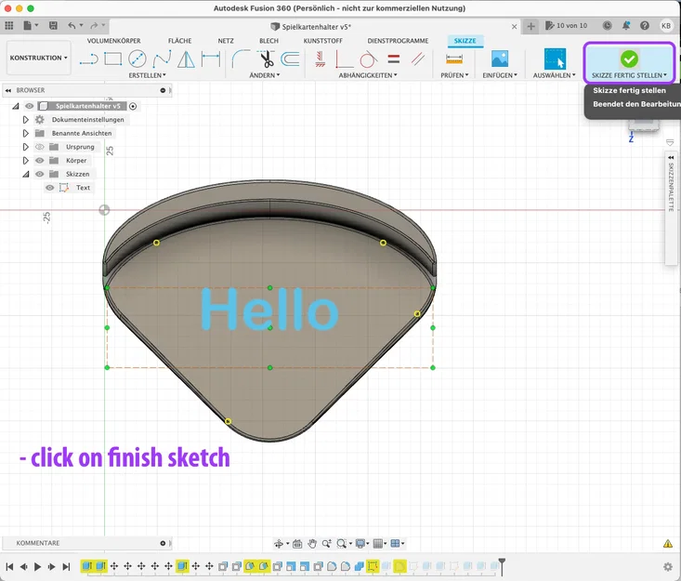The width and height of the screenshot is (681, 581).
Task: Open the ABHÄNGIGKEITEN dropdown menu
Action: (x=367, y=75)
